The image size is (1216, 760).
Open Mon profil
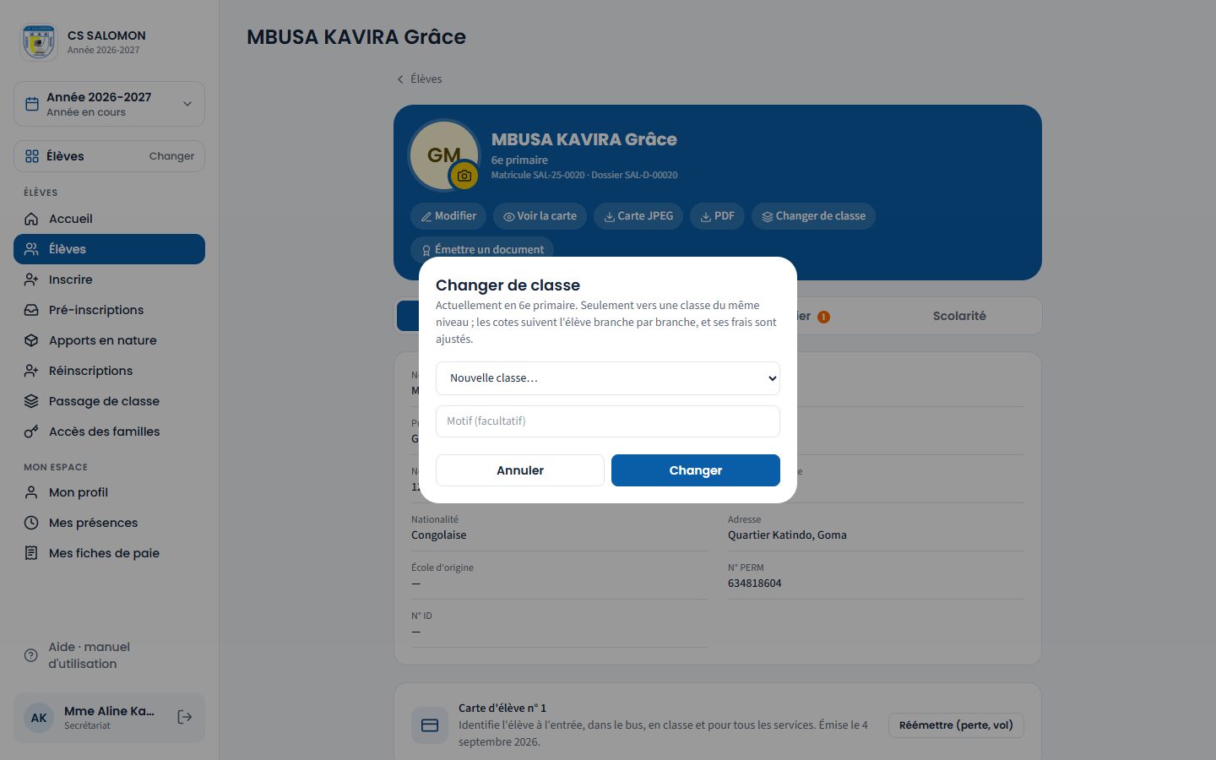point(109,492)
